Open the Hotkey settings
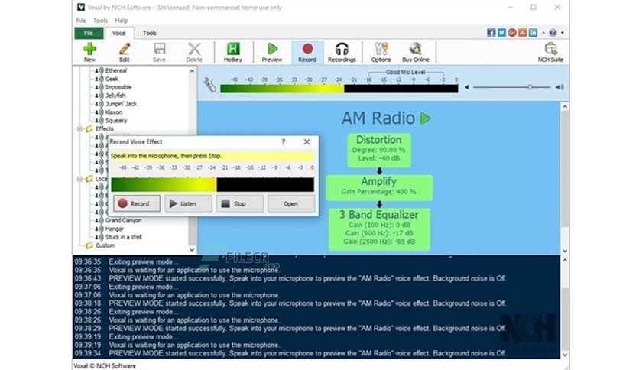 click(x=232, y=52)
